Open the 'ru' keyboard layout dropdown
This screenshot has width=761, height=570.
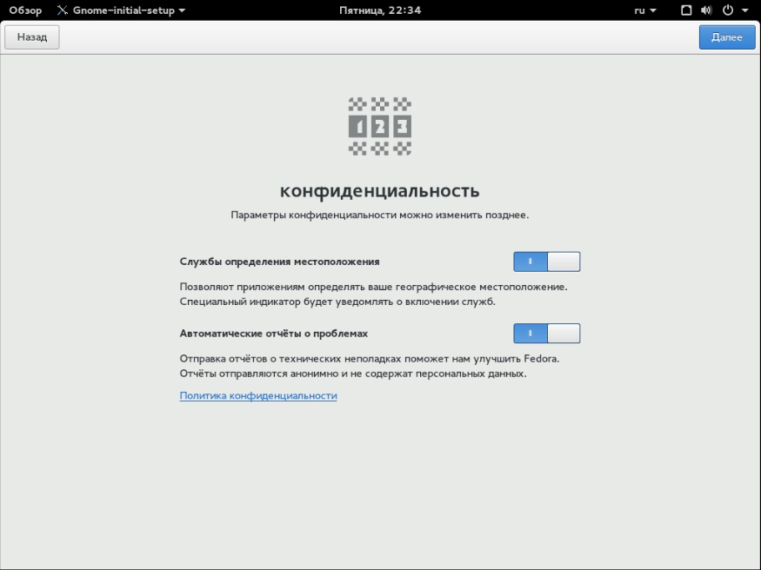[645, 10]
